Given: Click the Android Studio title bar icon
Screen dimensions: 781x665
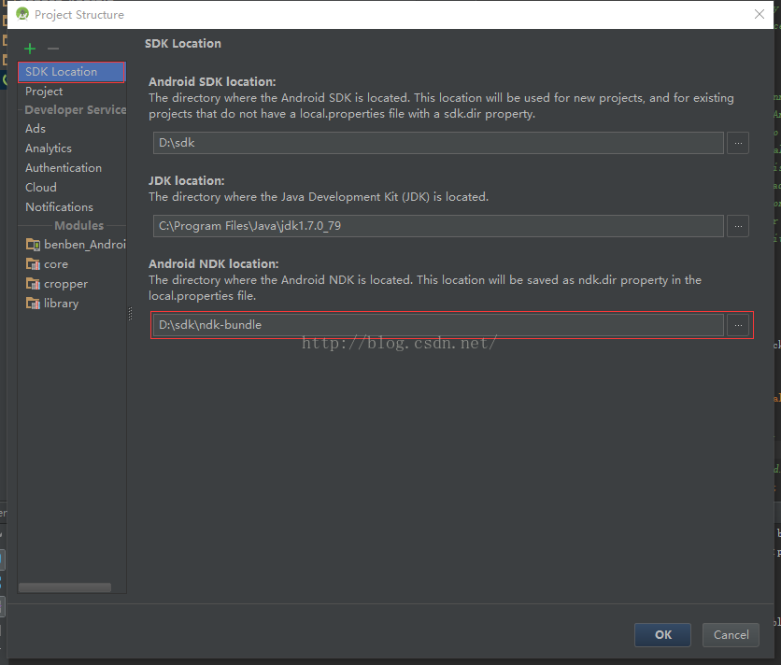Looking at the screenshot, I should 22,14.
